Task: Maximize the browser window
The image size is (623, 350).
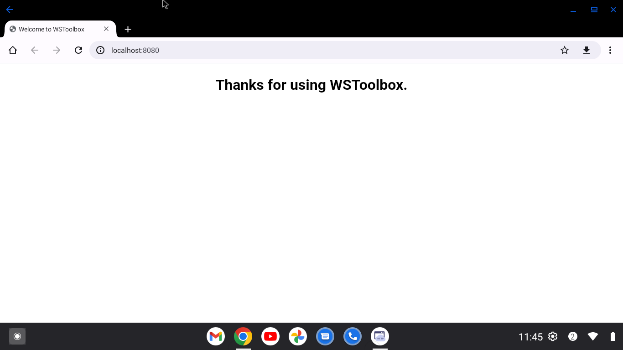Action: click(x=594, y=10)
